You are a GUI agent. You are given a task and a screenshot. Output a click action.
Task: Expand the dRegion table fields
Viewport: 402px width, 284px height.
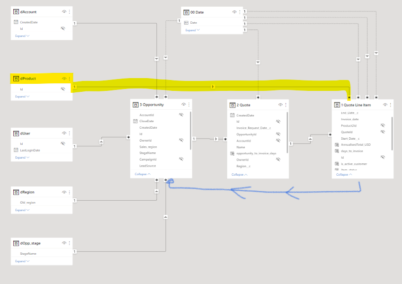pyautogui.click(x=22, y=210)
